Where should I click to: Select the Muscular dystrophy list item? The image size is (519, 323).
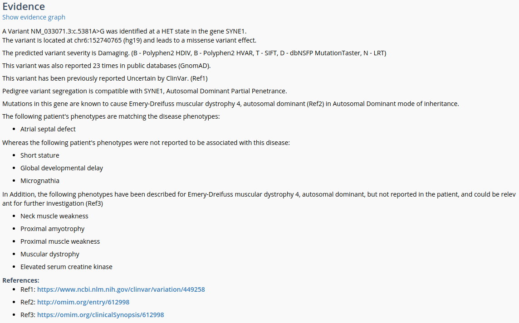tap(49, 254)
